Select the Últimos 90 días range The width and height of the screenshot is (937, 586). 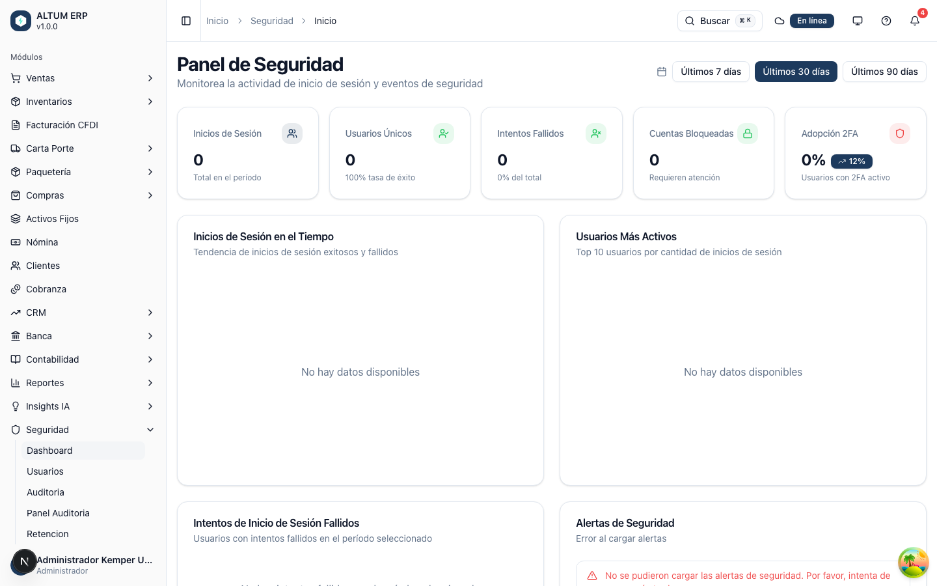coord(884,72)
